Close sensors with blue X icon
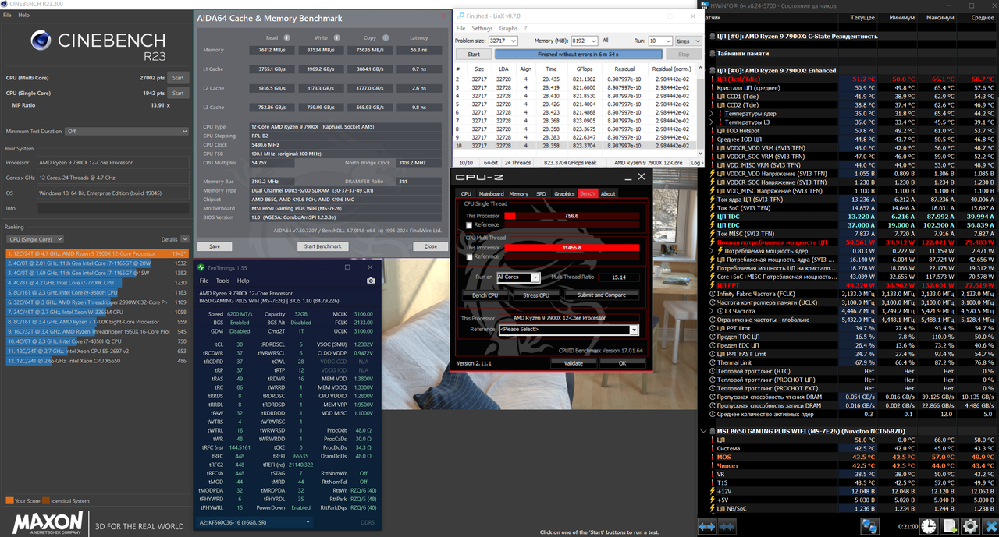This screenshot has width=999, height=537. pos(990,526)
